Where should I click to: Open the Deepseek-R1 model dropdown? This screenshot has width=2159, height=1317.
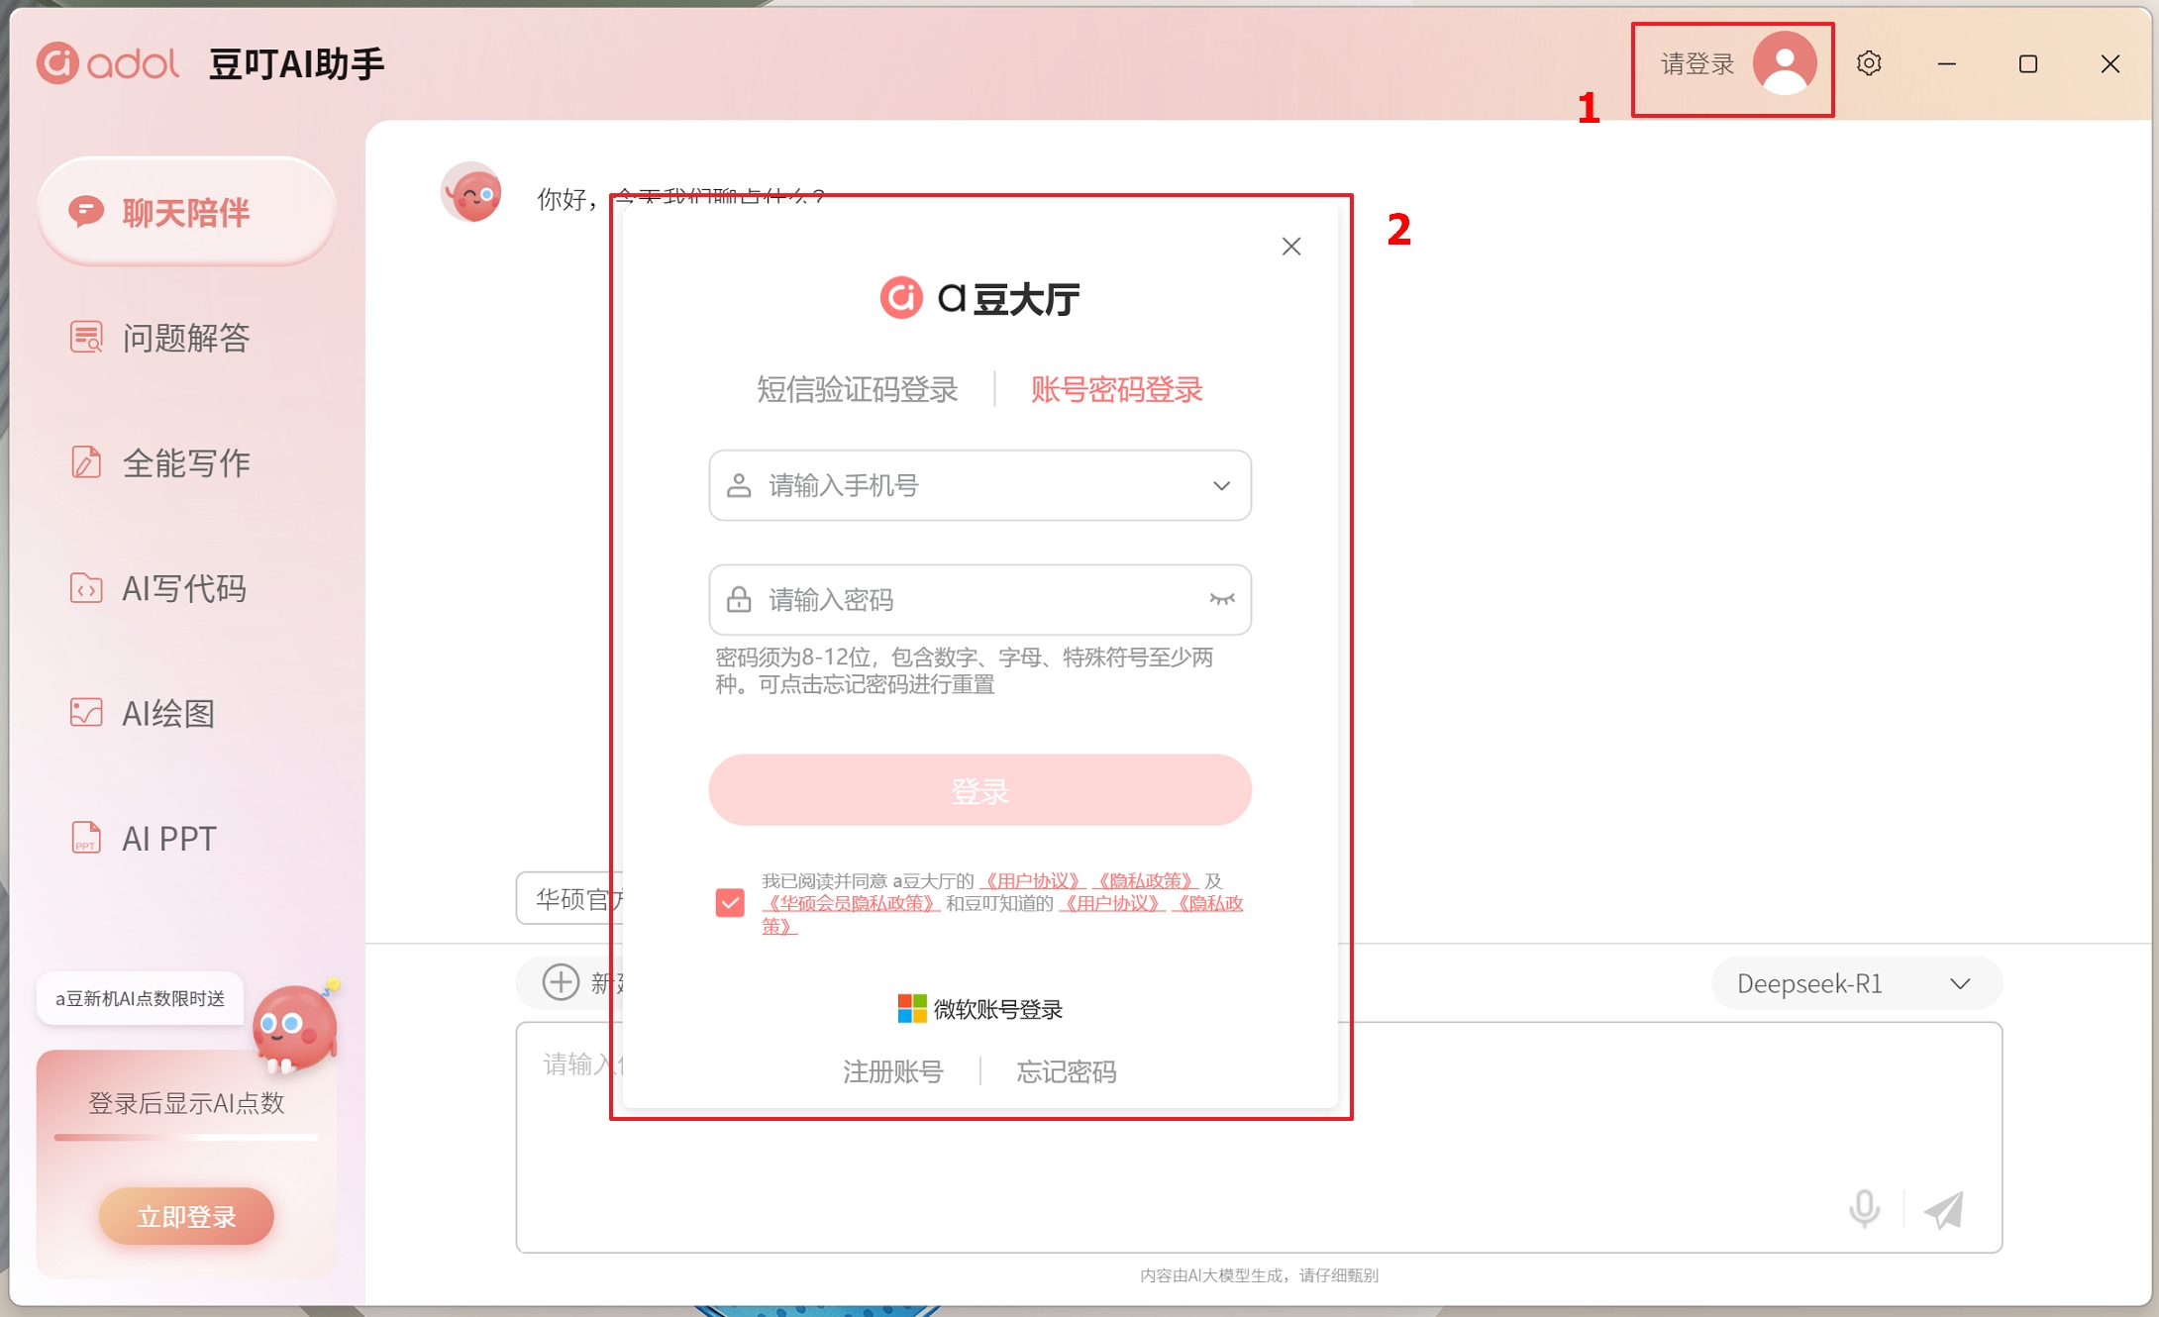[x=1855, y=983]
